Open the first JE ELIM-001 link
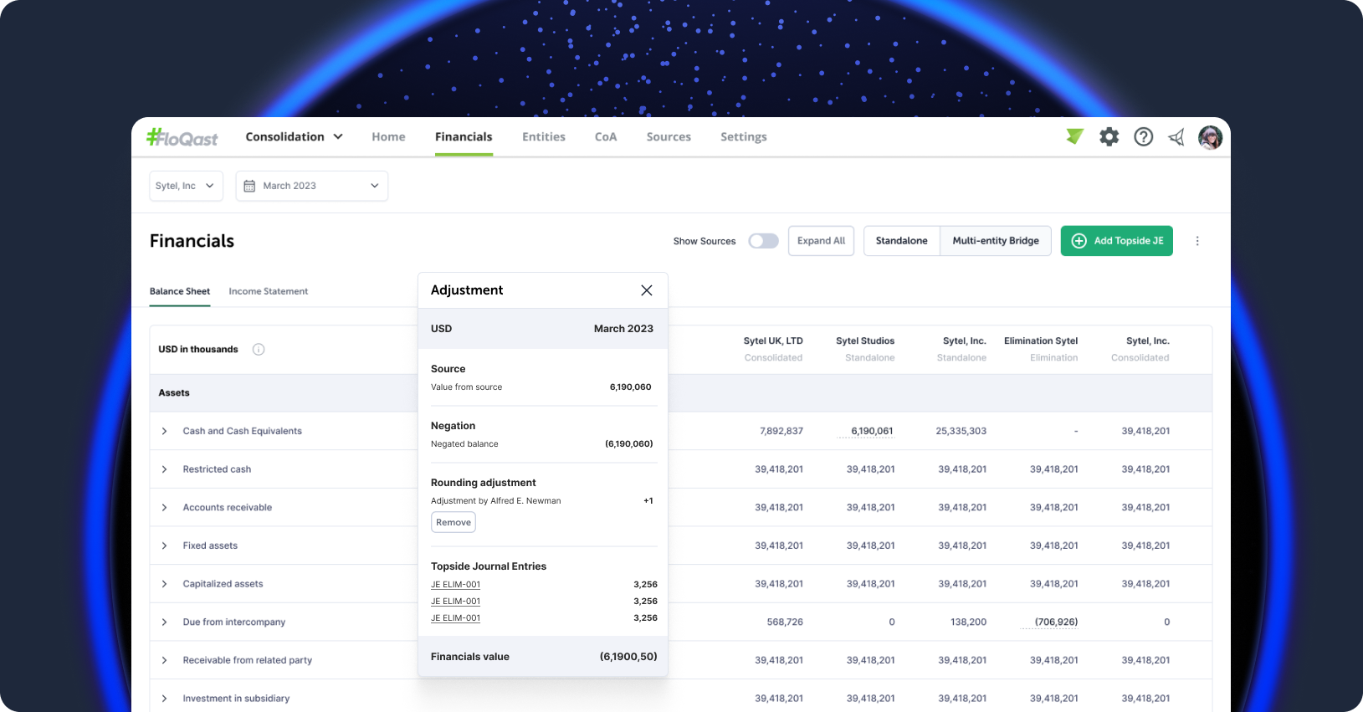This screenshot has width=1363, height=712. point(456,585)
